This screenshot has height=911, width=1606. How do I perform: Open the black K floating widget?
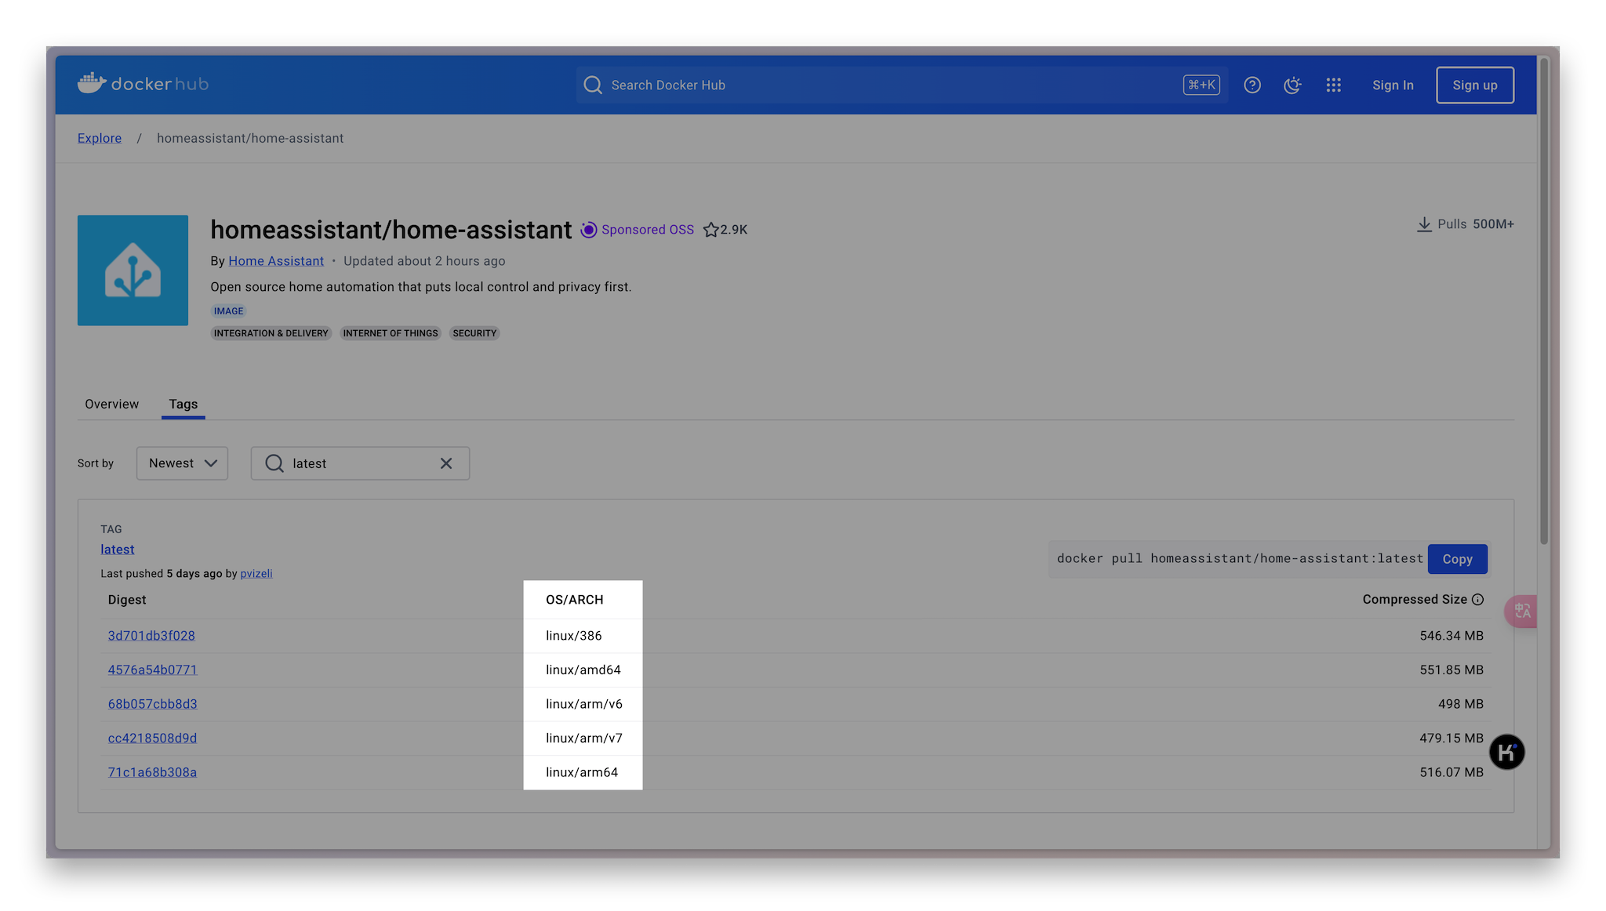(x=1506, y=753)
